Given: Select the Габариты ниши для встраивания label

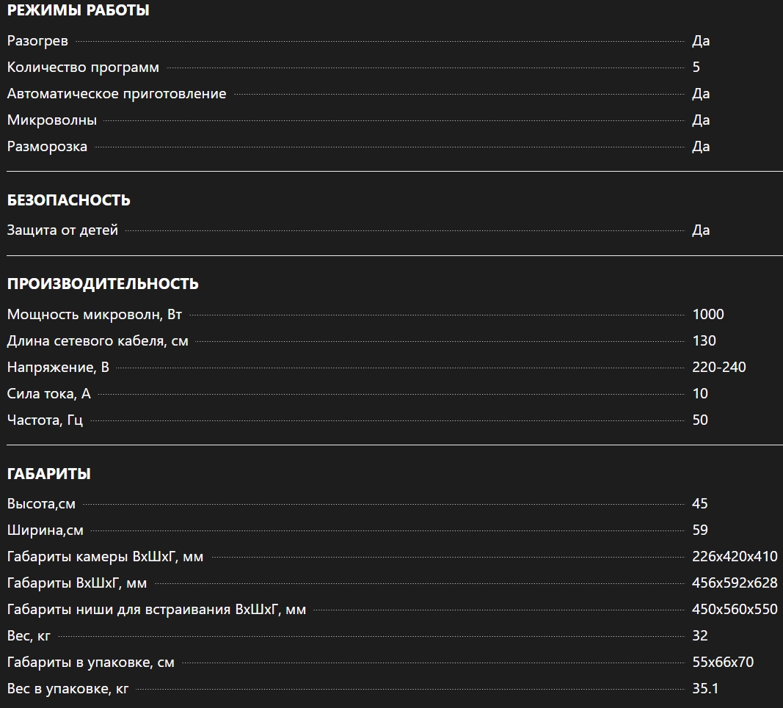Looking at the screenshot, I should [156, 610].
